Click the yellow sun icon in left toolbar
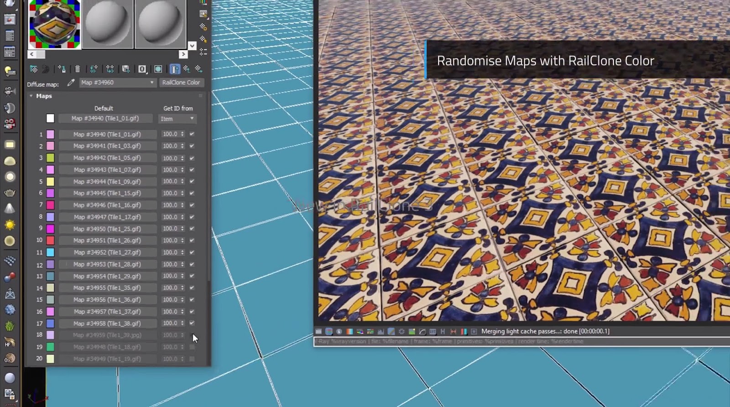730x407 pixels. 10,225
